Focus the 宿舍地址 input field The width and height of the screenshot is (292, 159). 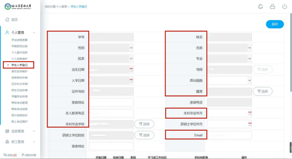(x=111, y=146)
